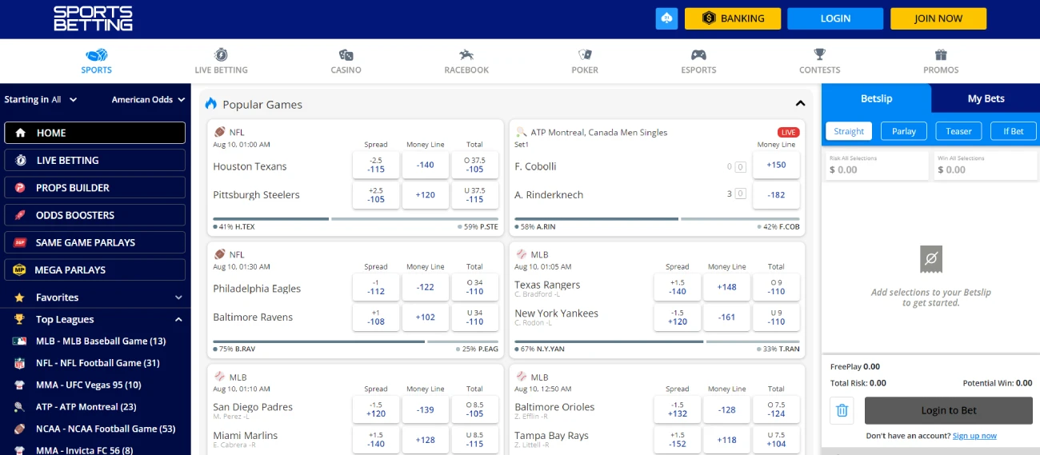
Task: Click the Risk All Selections amount field
Action: (878, 165)
